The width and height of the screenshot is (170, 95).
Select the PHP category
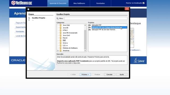tap(64, 40)
